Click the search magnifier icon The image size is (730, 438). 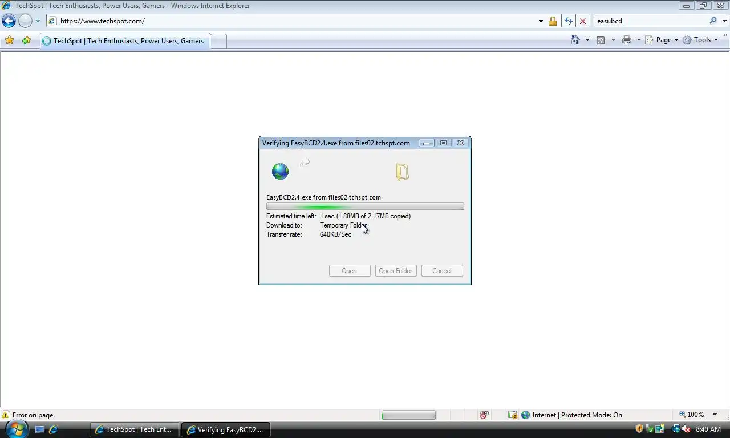pos(713,21)
